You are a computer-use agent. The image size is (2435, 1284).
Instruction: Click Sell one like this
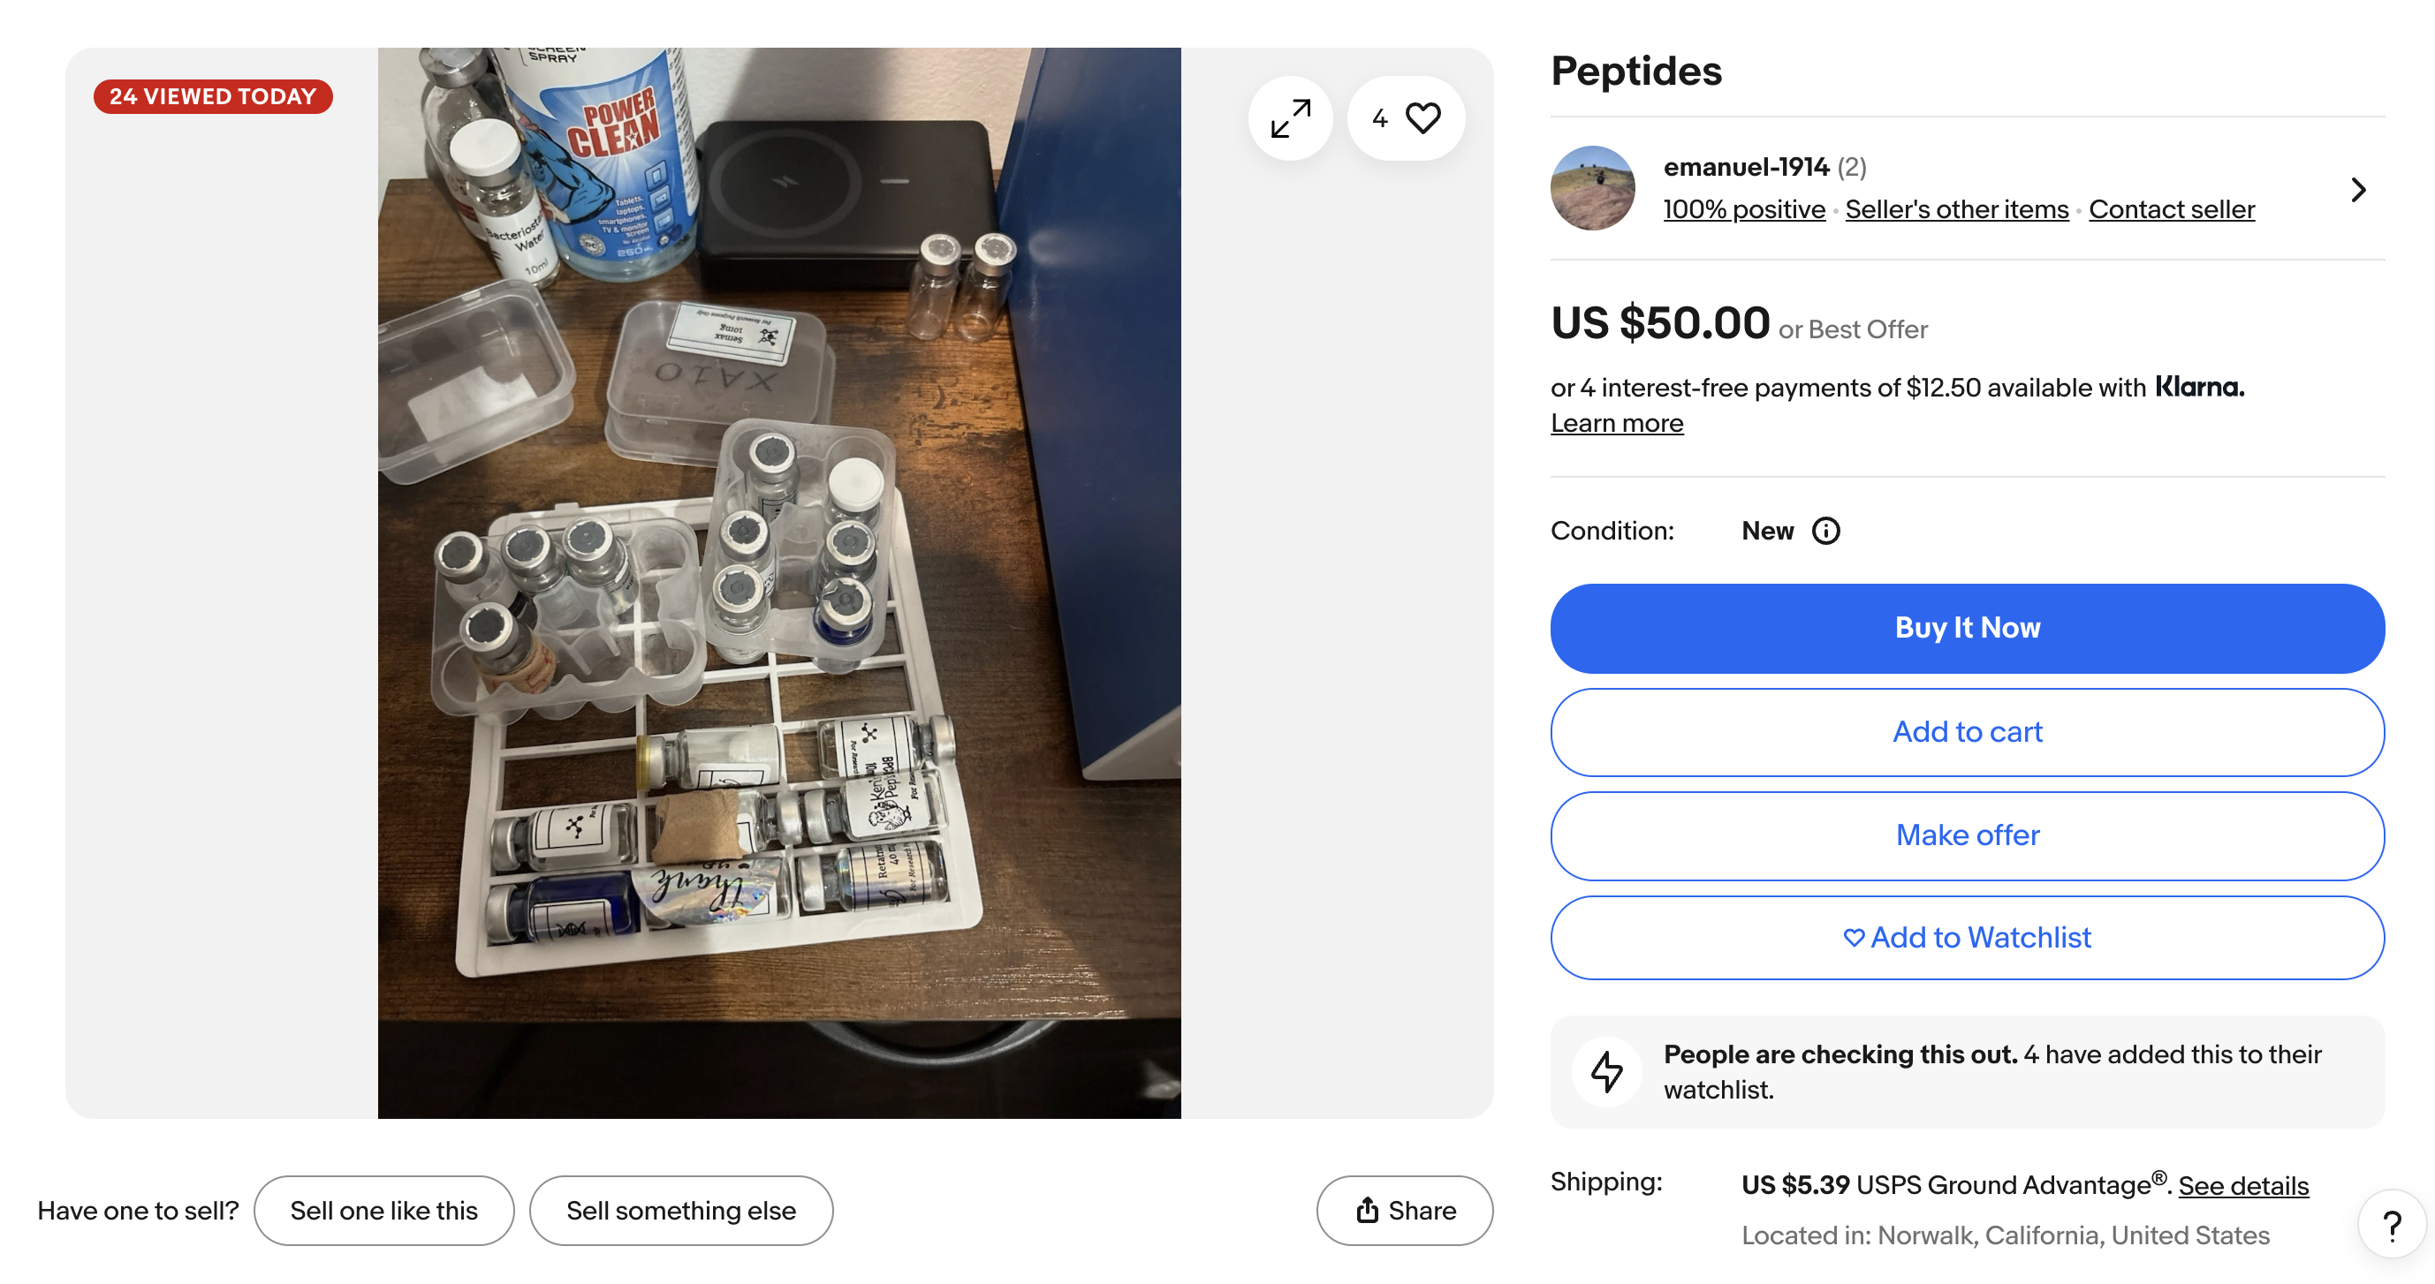click(383, 1211)
